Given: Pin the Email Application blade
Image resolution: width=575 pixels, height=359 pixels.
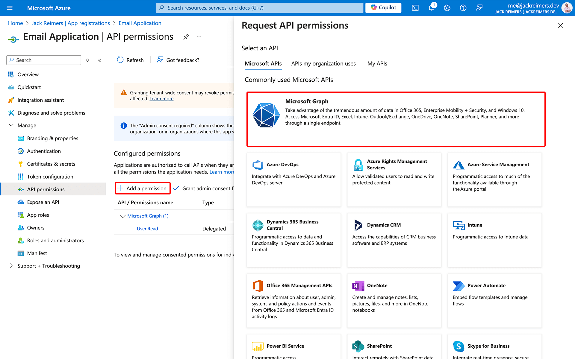Looking at the screenshot, I should click(x=186, y=37).
